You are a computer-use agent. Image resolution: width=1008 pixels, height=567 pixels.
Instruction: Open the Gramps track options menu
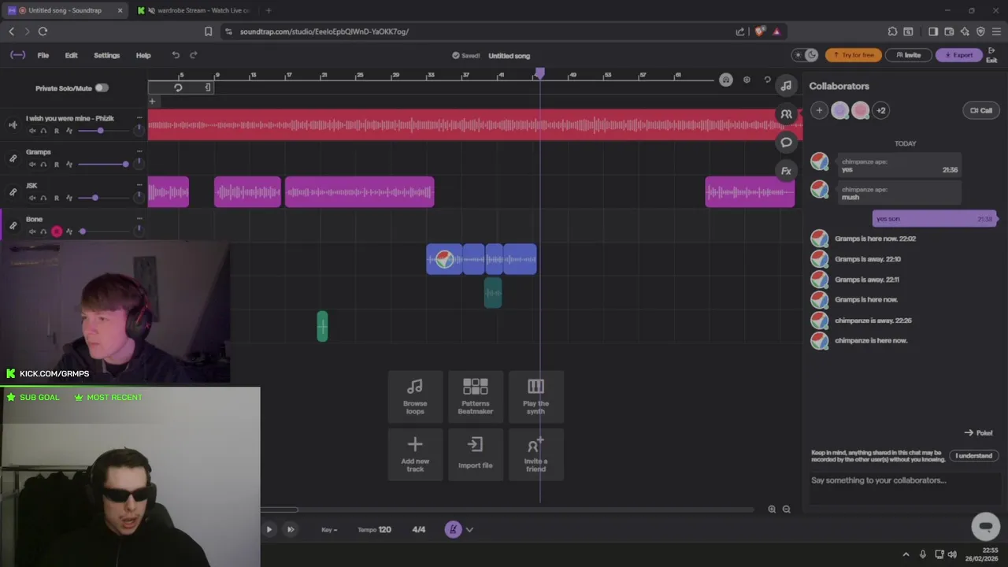pos(139,152)
